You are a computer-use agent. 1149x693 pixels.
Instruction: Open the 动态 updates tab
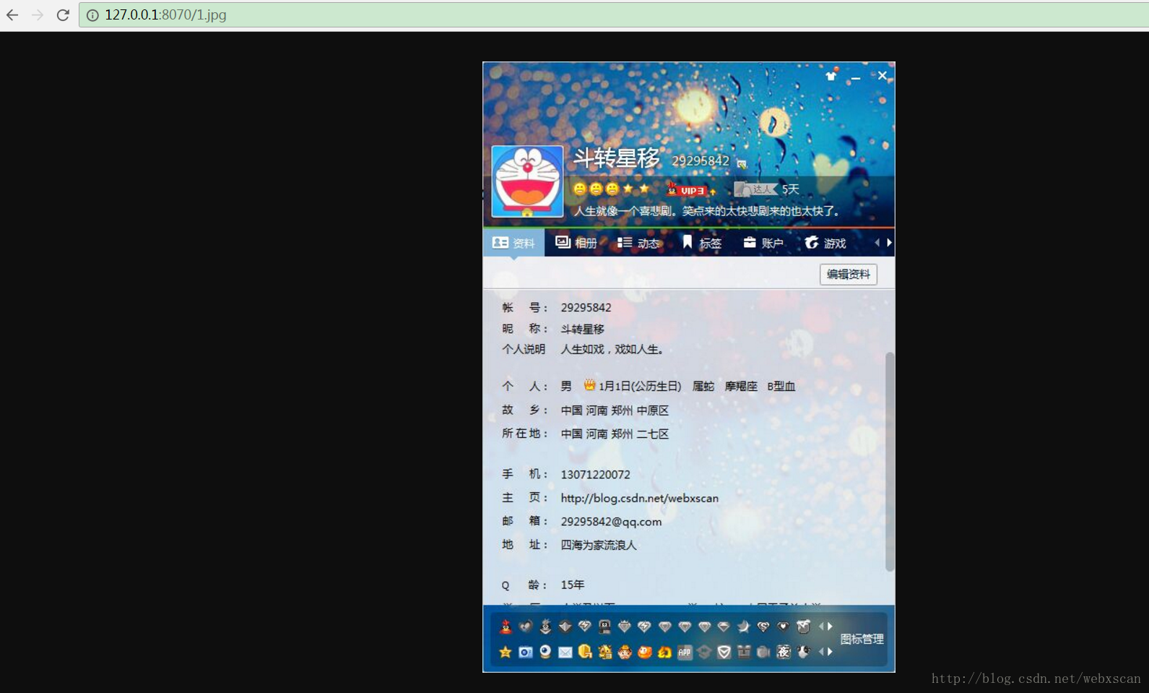638,243
